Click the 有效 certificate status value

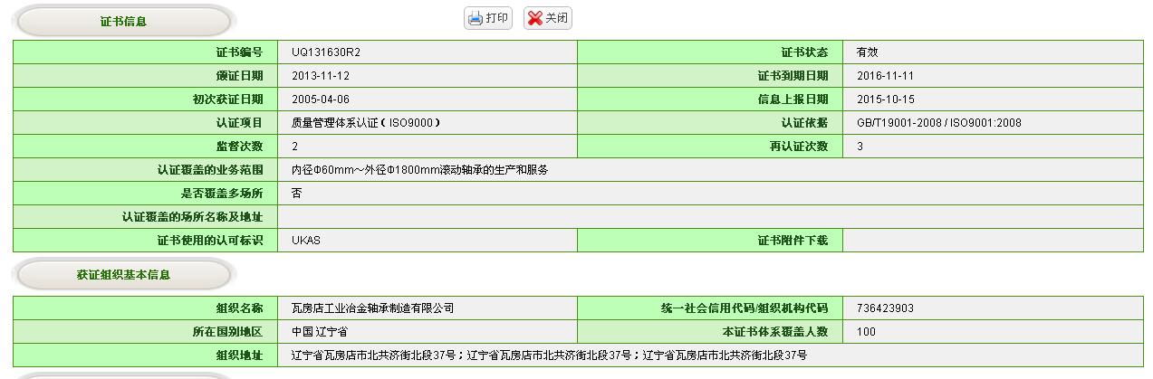tap(867, 52)
